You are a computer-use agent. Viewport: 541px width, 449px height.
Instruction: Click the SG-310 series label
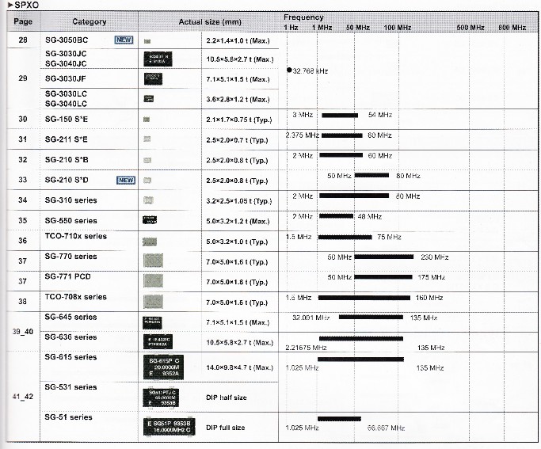[x=71, y=200]
